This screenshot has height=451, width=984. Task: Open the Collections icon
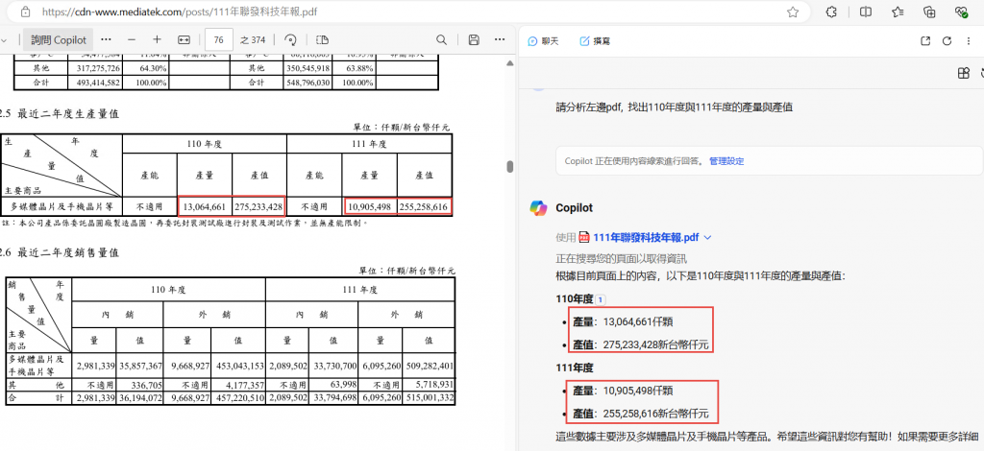(x=930, y=12)
